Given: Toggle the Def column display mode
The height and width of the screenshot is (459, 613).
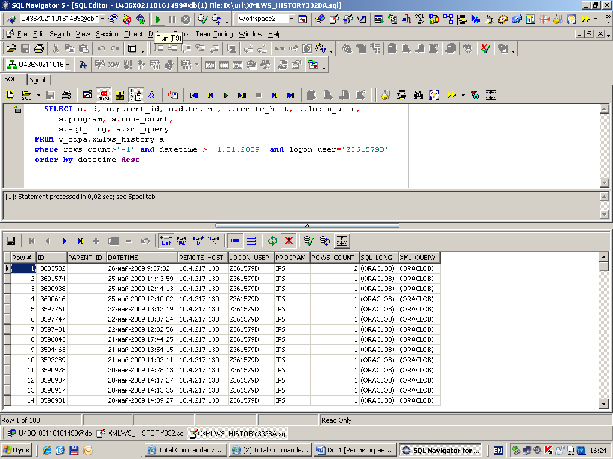Looking at the screenshot, I should [166, 241].
